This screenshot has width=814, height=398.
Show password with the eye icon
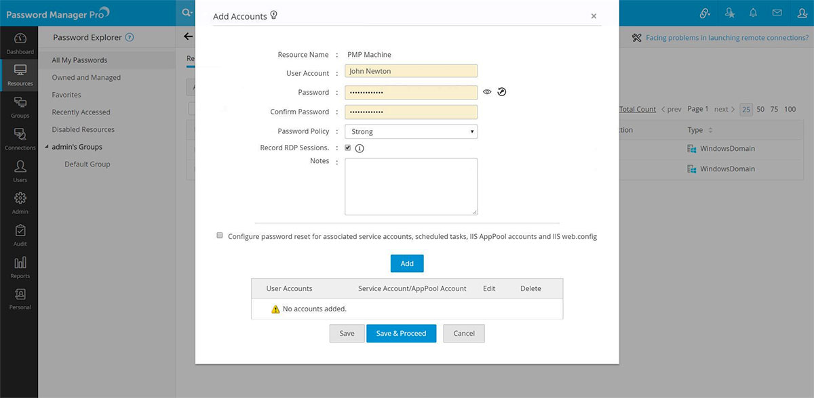tap(487, 92)
